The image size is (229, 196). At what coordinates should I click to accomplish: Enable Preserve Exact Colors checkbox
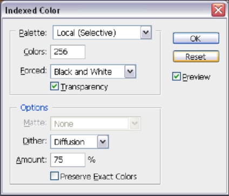coord(55,176)
